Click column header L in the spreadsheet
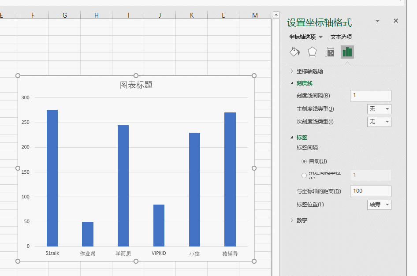The image size is (417, 276). 223,15
